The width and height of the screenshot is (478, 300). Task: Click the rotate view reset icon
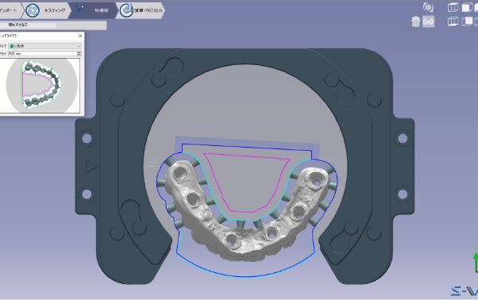click(428, 7)
